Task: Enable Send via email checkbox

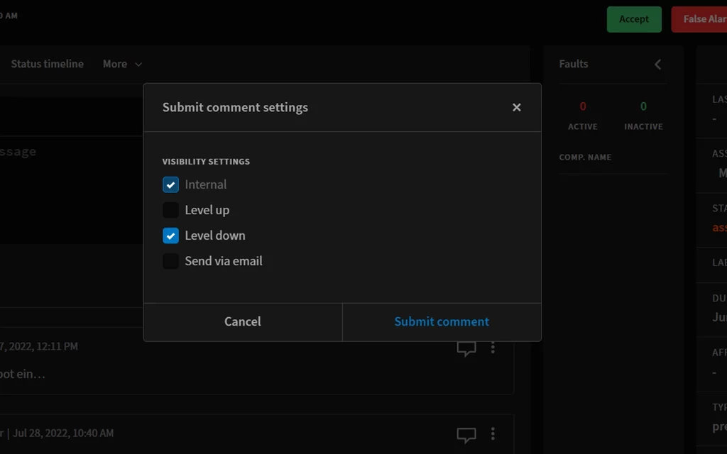Action: pos(170,261)
